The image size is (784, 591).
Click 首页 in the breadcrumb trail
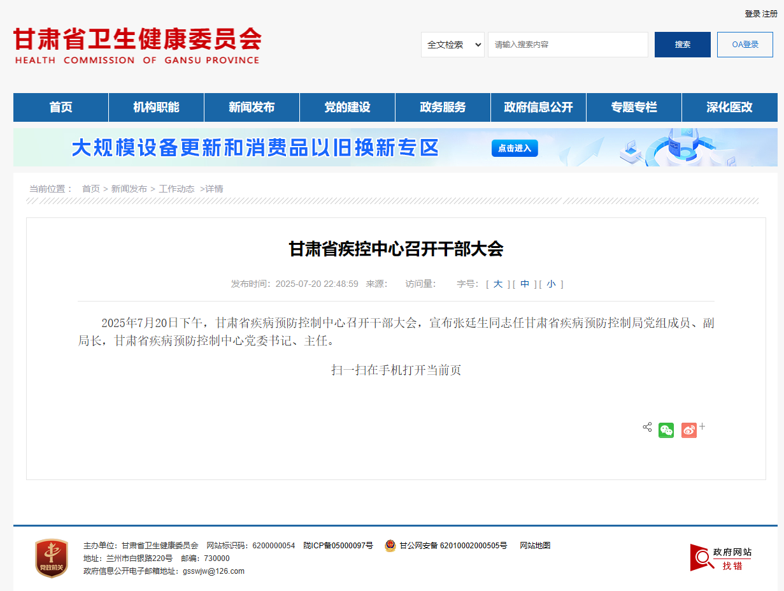[91, 189]
